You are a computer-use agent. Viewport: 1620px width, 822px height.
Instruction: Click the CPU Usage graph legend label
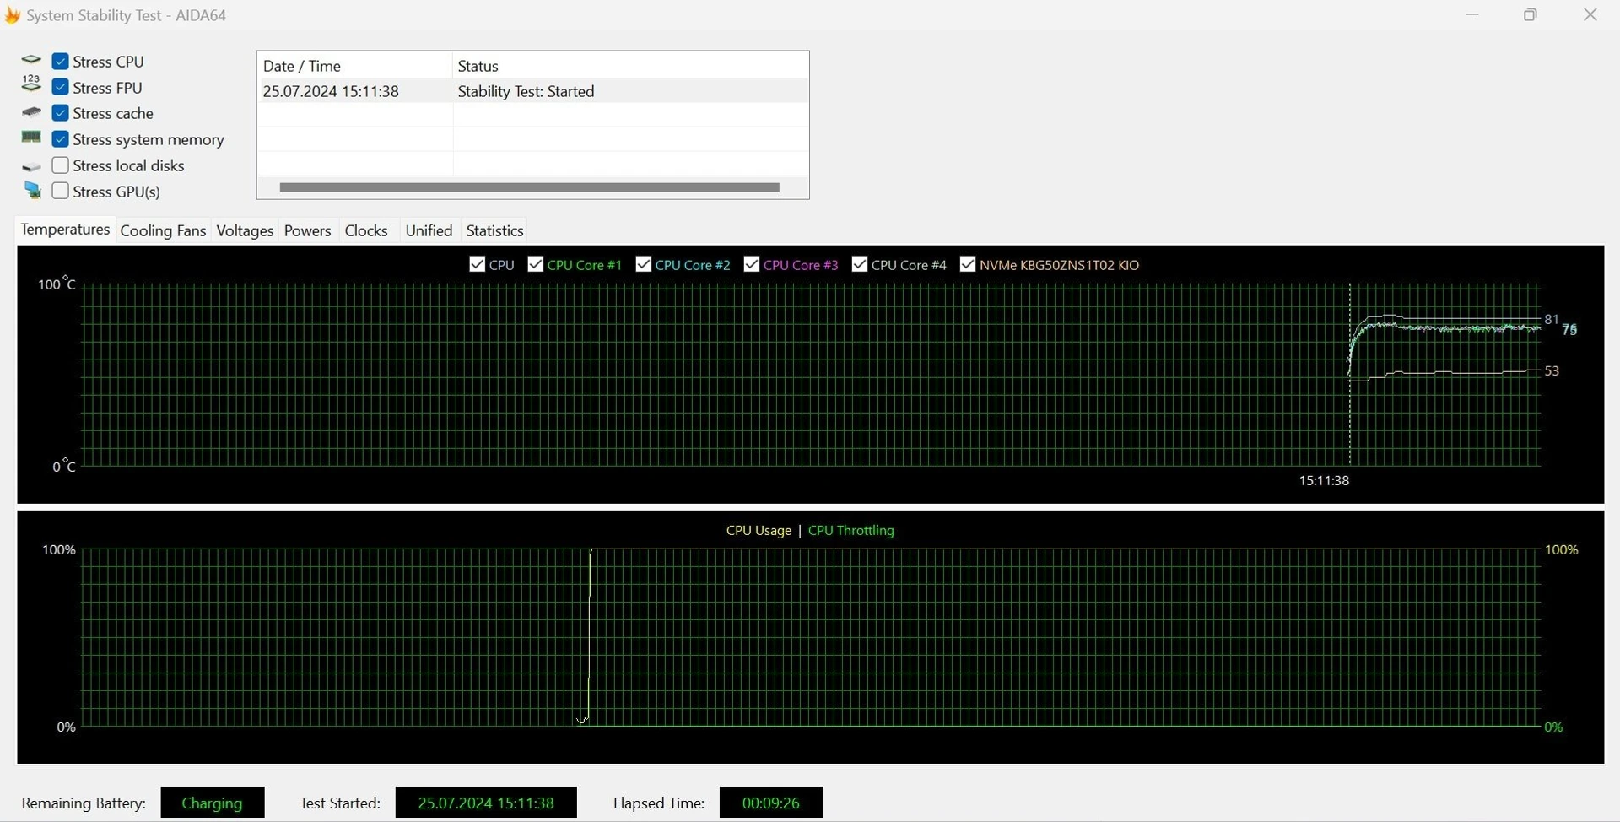tap(759, 531)
